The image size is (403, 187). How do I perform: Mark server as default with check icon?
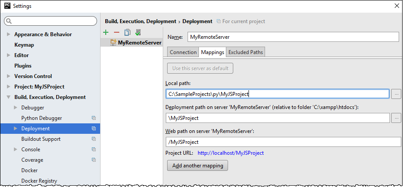coord(138,32)
